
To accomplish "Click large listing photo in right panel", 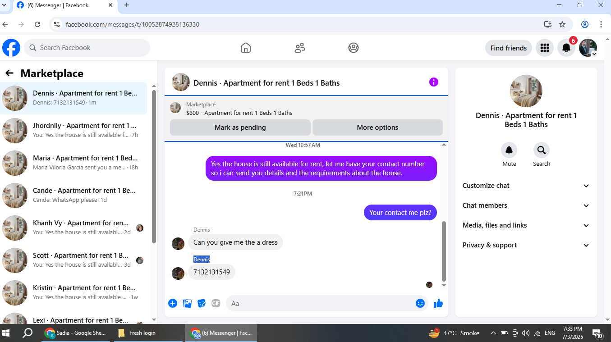I will tap(526, 91).
